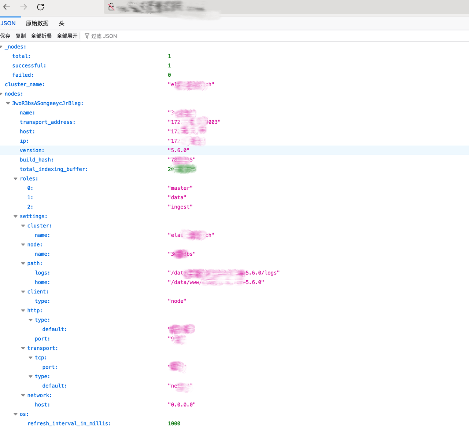The width and height of the screenshot is (469, 430).
Task: Click the browser forward arrow
Action: (23, 7)
